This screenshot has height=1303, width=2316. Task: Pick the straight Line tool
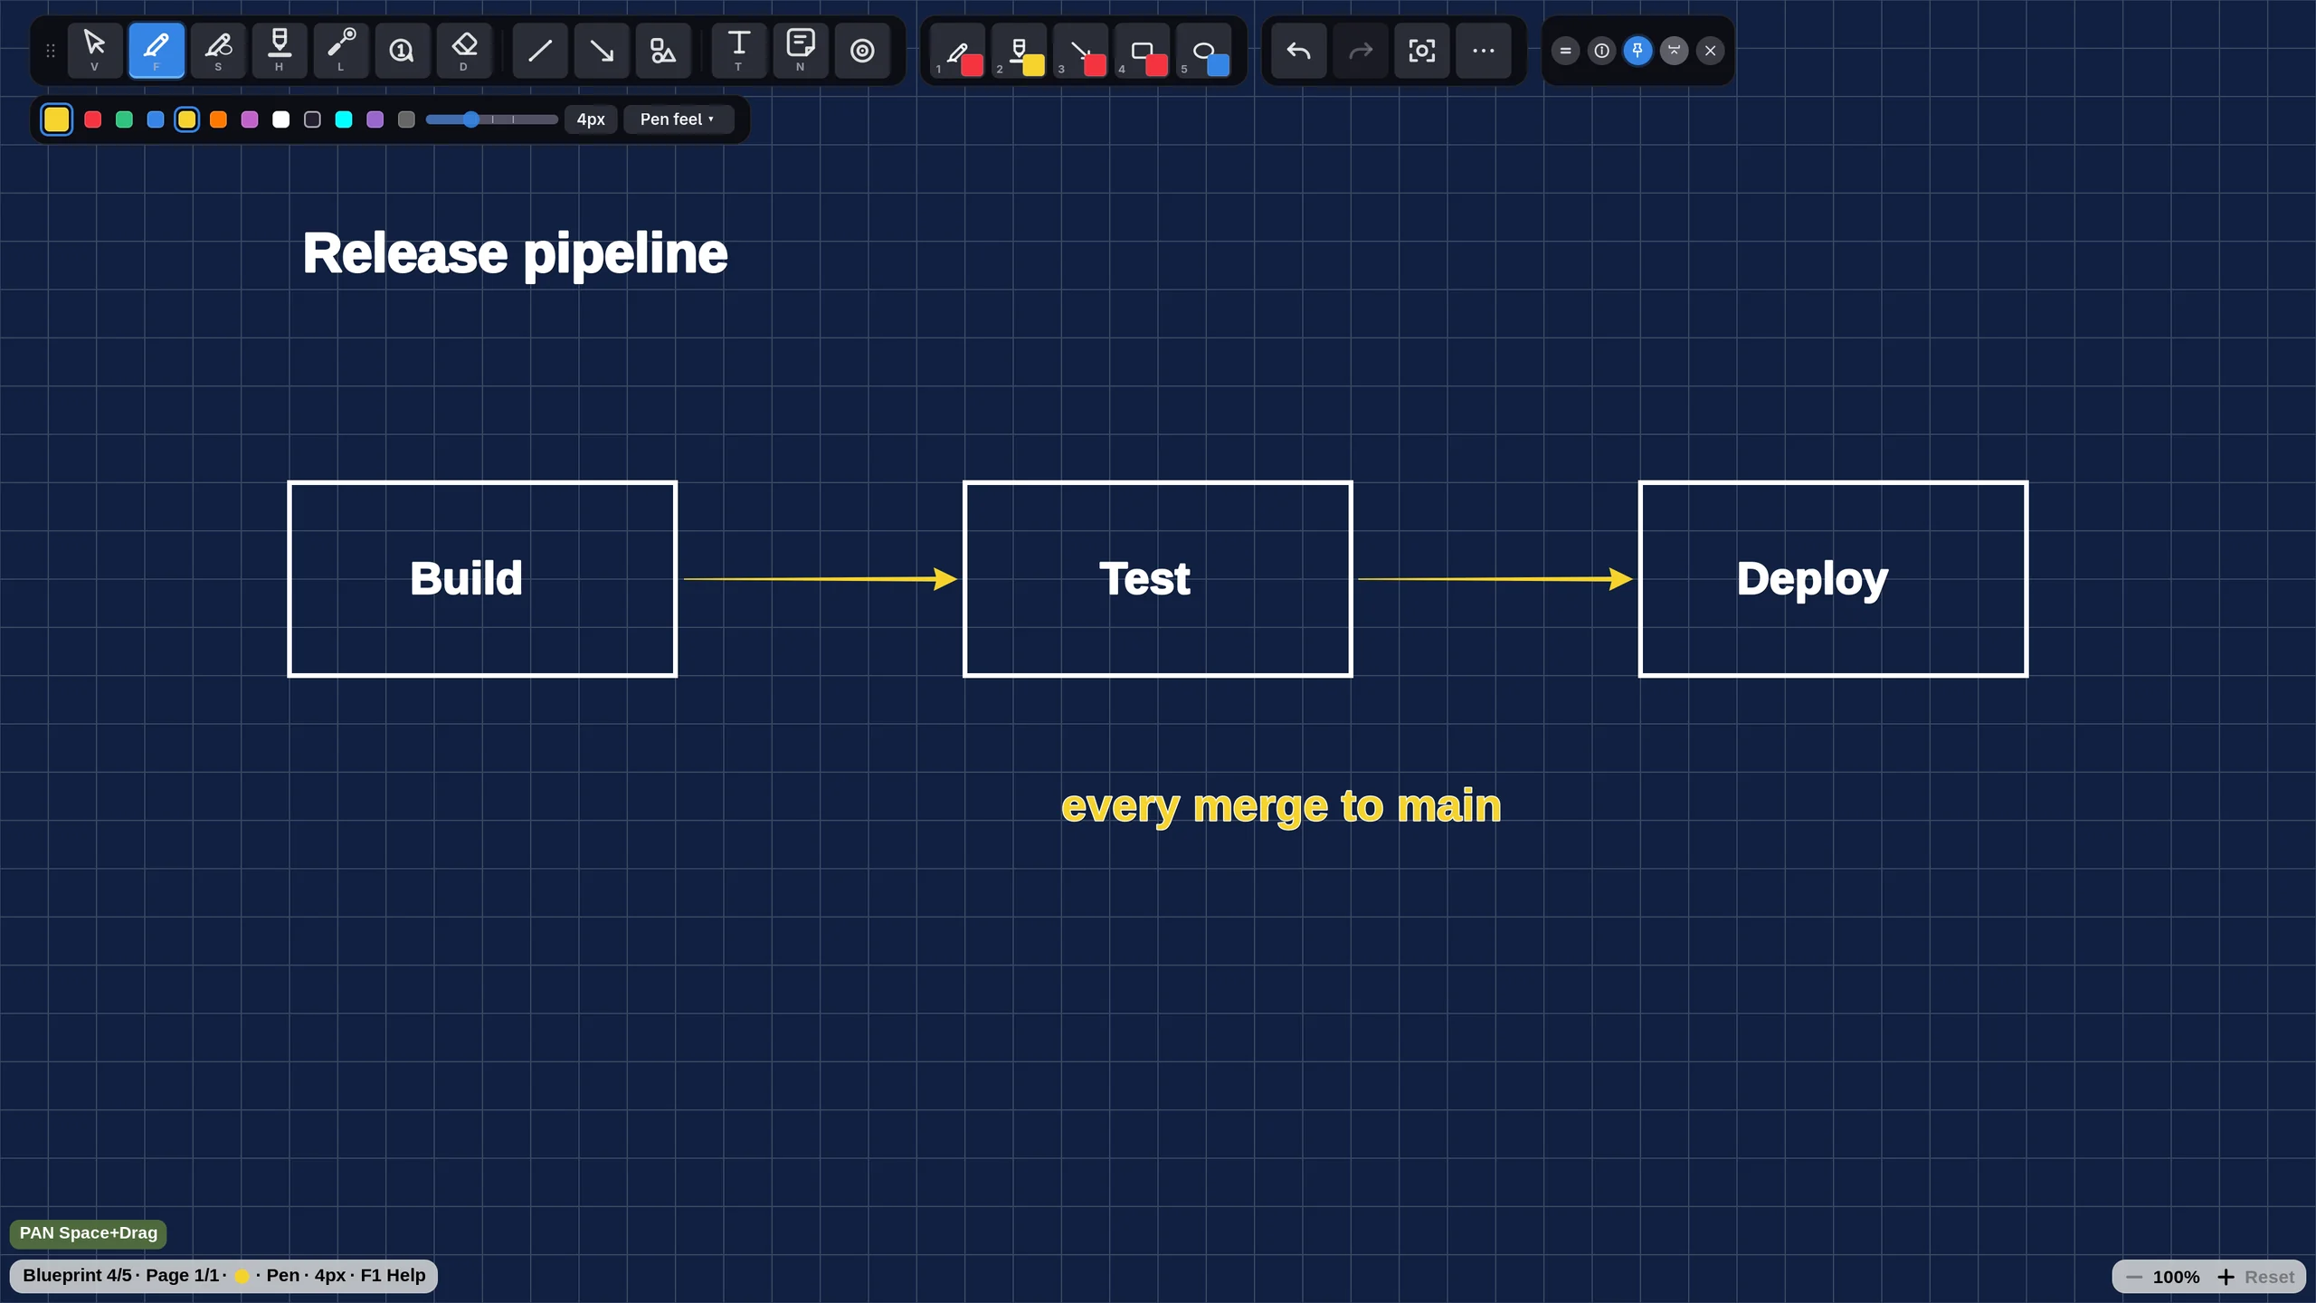coord(540,51)
